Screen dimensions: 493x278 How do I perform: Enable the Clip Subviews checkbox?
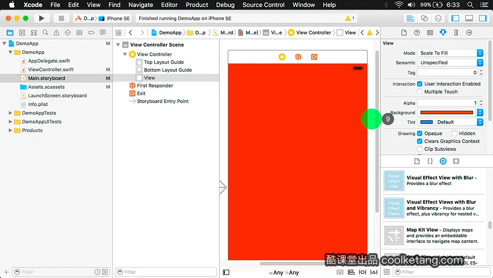coord(420,149)
